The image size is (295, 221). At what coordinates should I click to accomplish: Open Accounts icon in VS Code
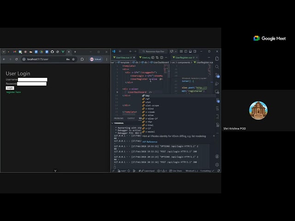pyautogui.click(x=217, y=157)
